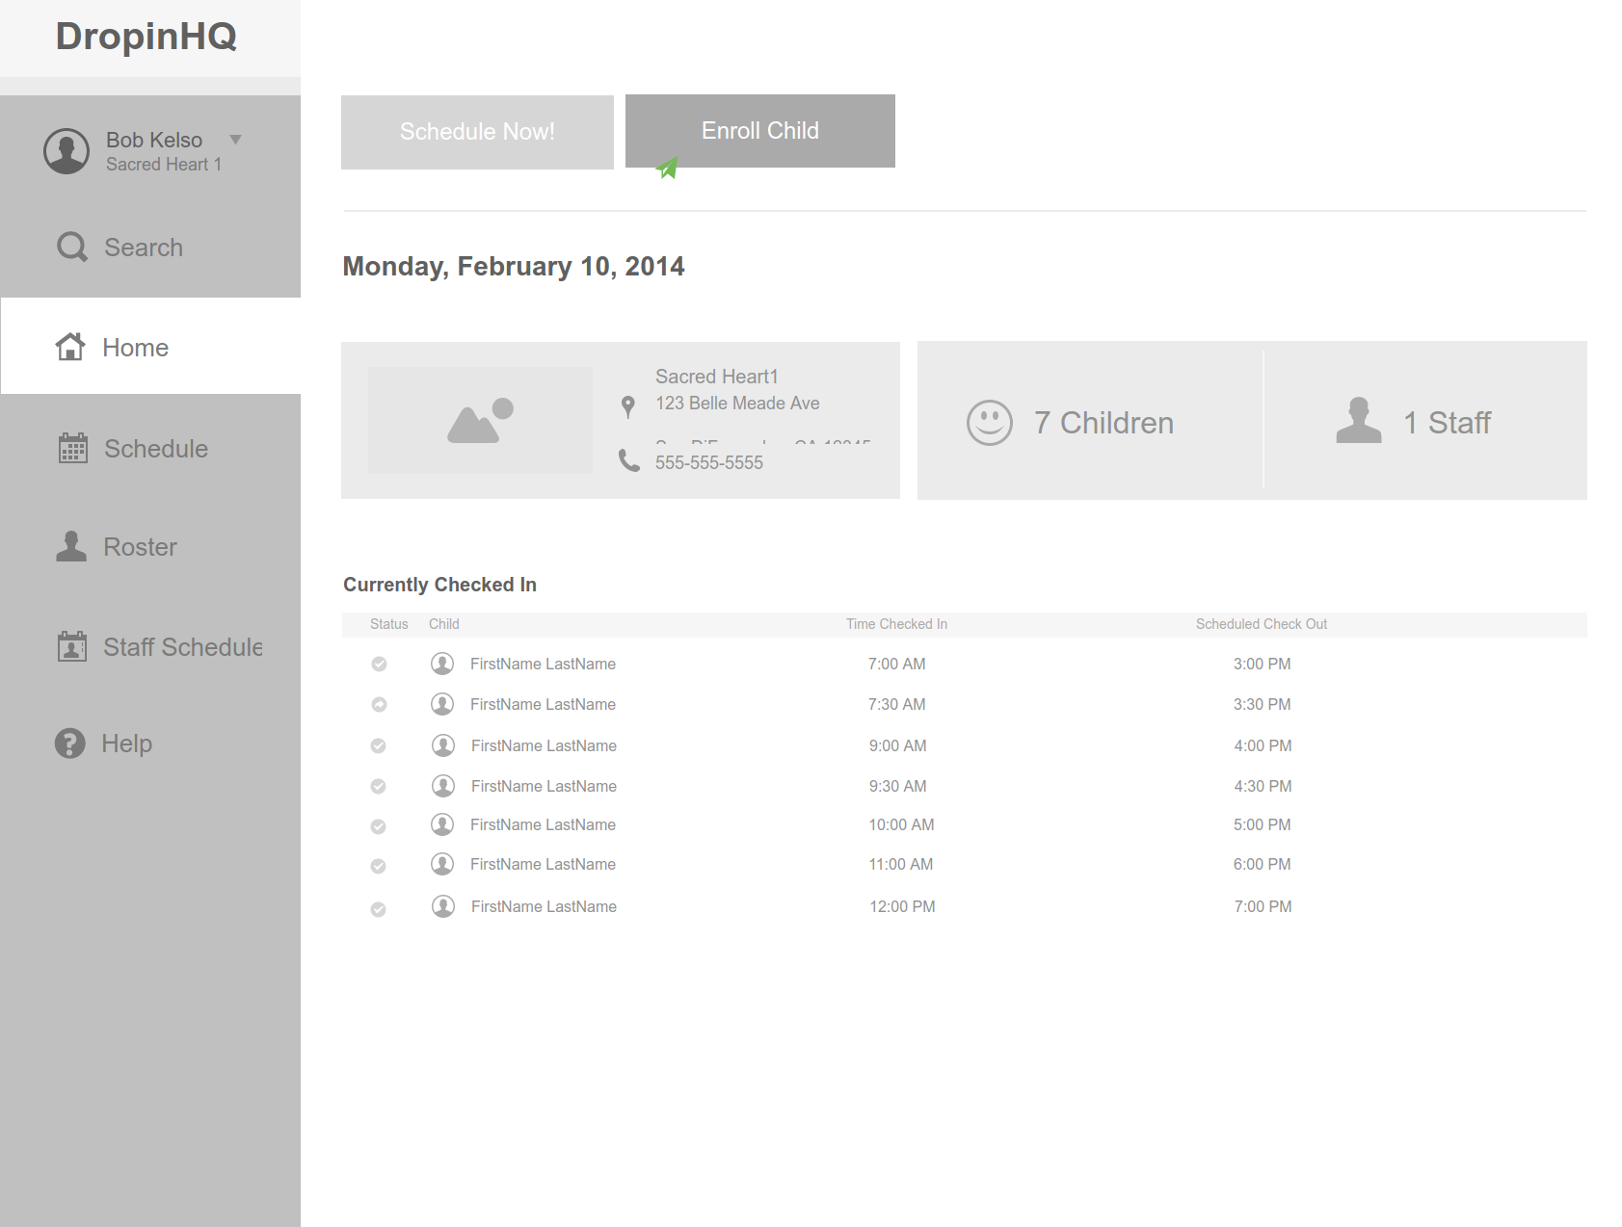Click the Home house icon
1622x1227 pixels.
pos(69,347)
